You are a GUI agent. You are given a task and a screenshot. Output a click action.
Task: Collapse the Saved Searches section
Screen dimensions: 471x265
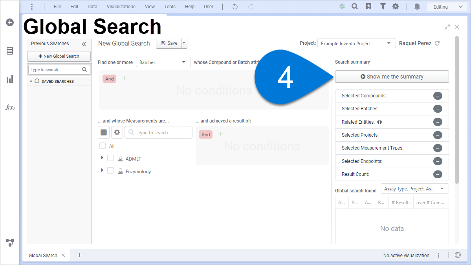(31, 81)
